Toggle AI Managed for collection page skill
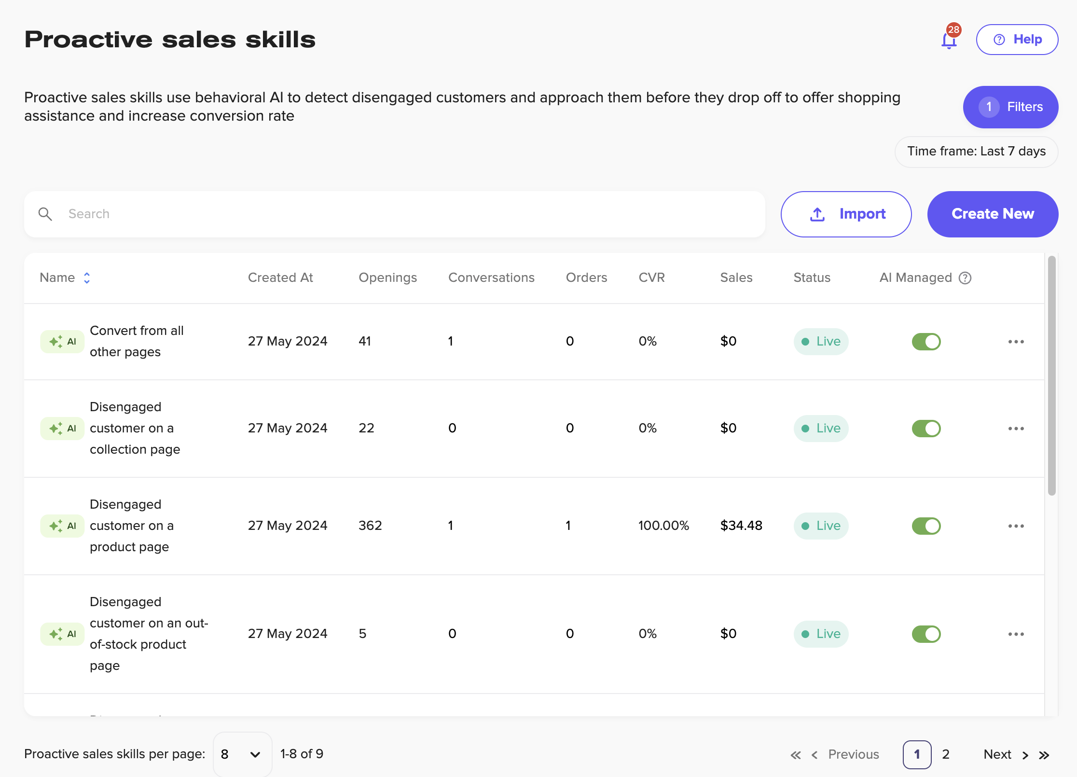Screen dimensions: 1077x777 point(926,429)
